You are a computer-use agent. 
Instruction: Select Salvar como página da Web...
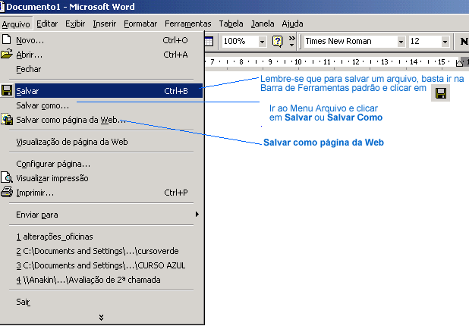point(102,120)
